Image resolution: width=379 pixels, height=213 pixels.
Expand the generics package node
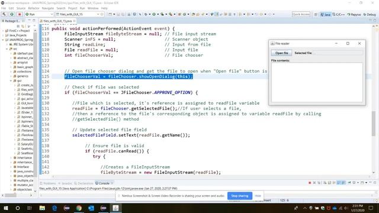click(11, 76)
